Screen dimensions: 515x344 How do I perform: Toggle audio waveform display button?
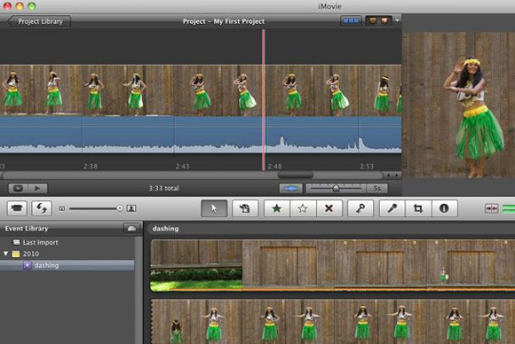(290, 188)
